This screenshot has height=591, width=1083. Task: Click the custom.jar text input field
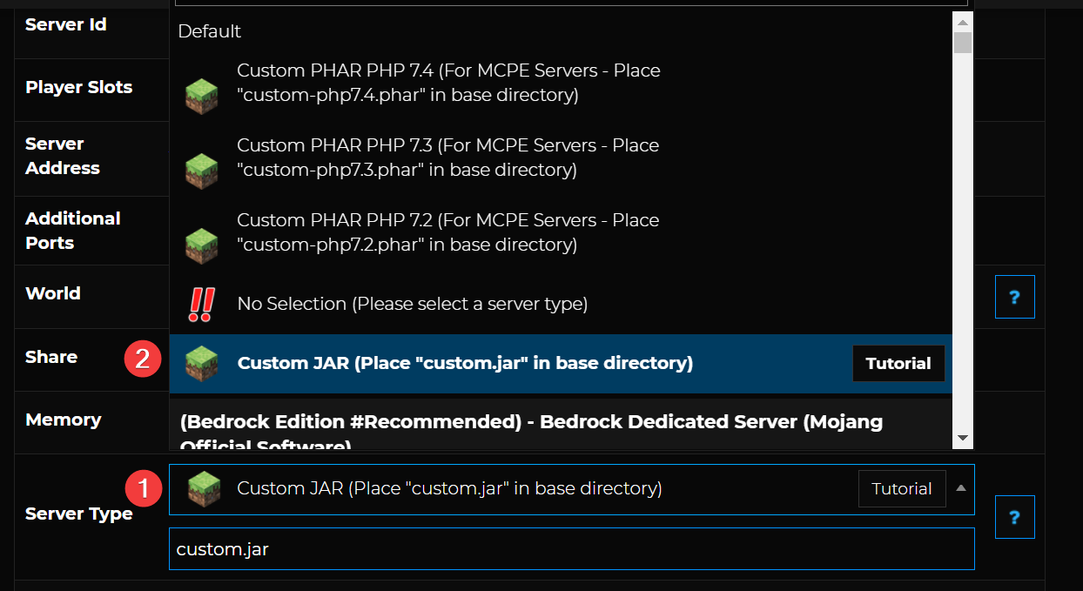click(x=571, y=549)
